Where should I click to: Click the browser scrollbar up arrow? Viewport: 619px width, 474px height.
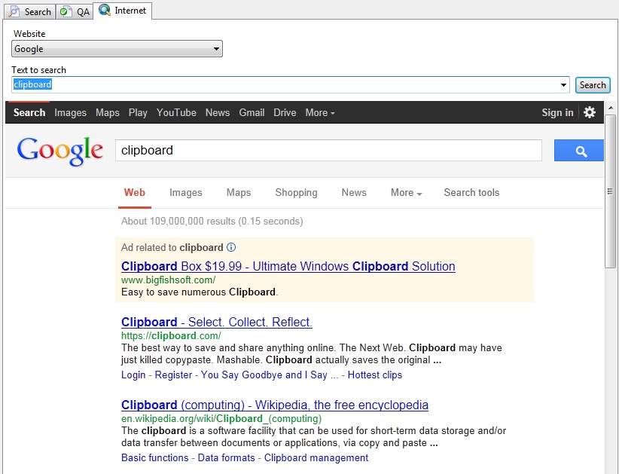(611, 108)
